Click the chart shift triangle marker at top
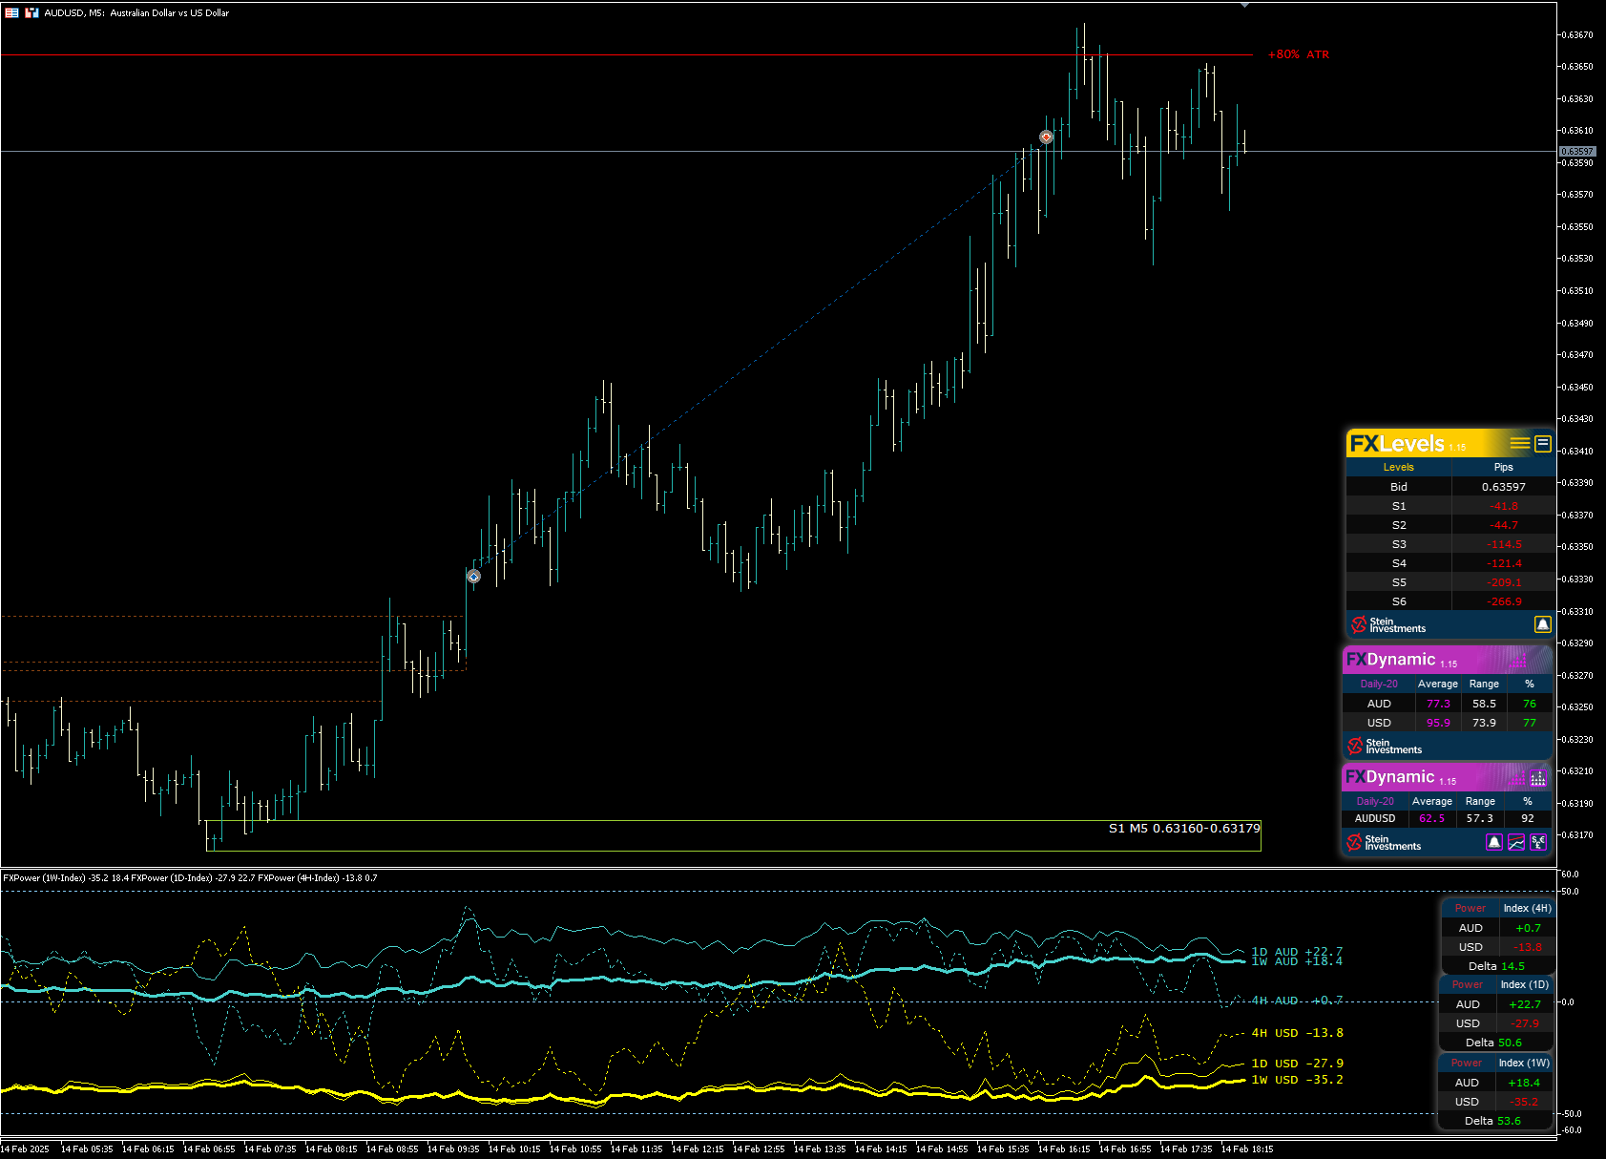1606x1159 pixels. tap(1244, 5)
